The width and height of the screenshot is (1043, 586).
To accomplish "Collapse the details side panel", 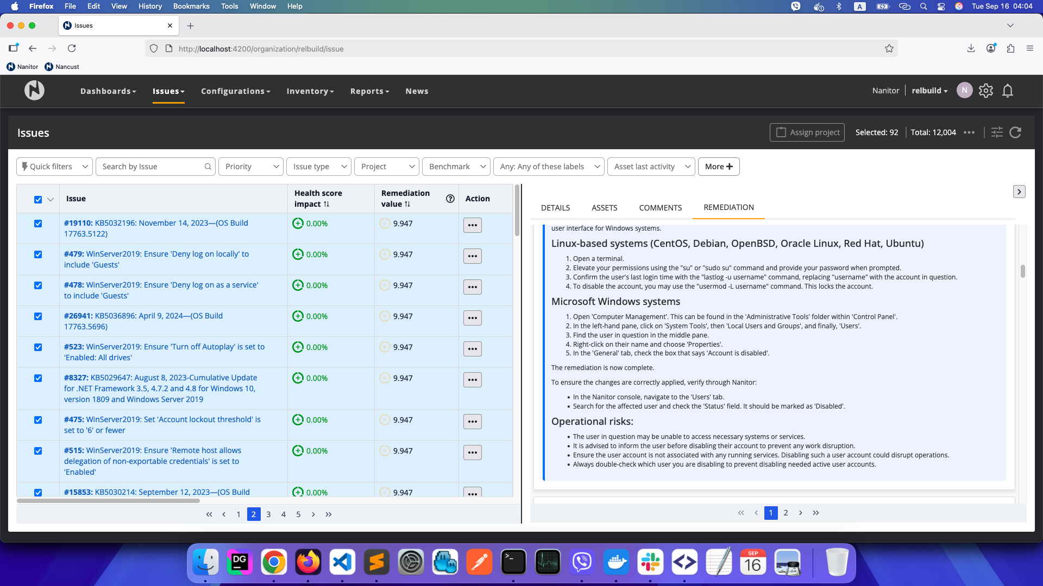I will pos(1019,192).
